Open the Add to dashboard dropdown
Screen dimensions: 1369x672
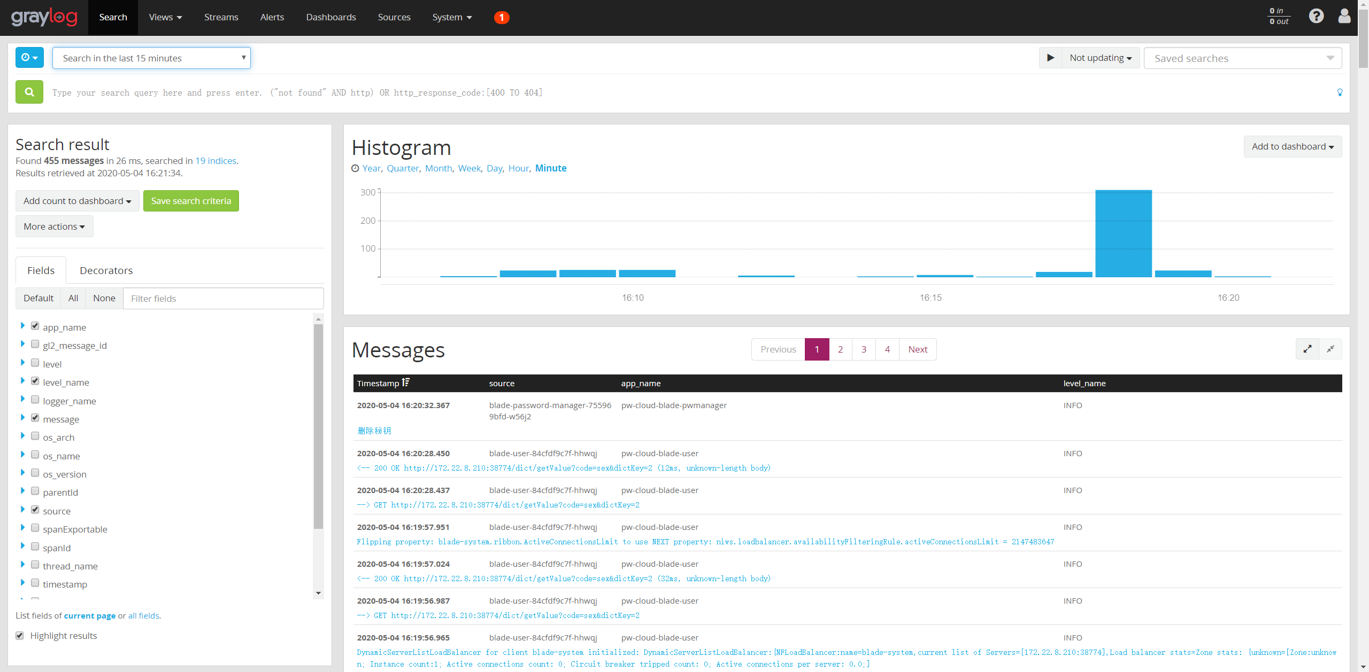tap(1292, 146)
